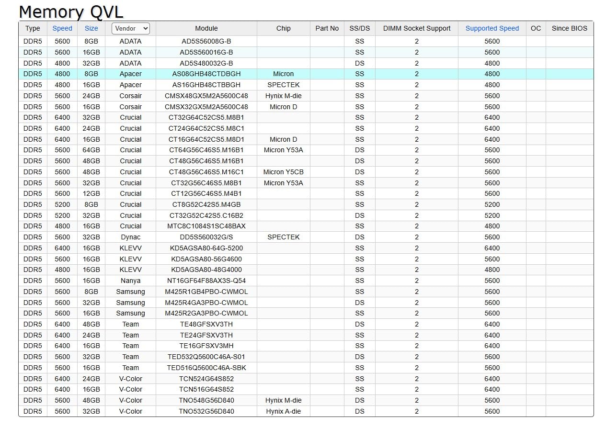
Task: Select module KD5AGSA80-48G4000
Action: (206, 270)
